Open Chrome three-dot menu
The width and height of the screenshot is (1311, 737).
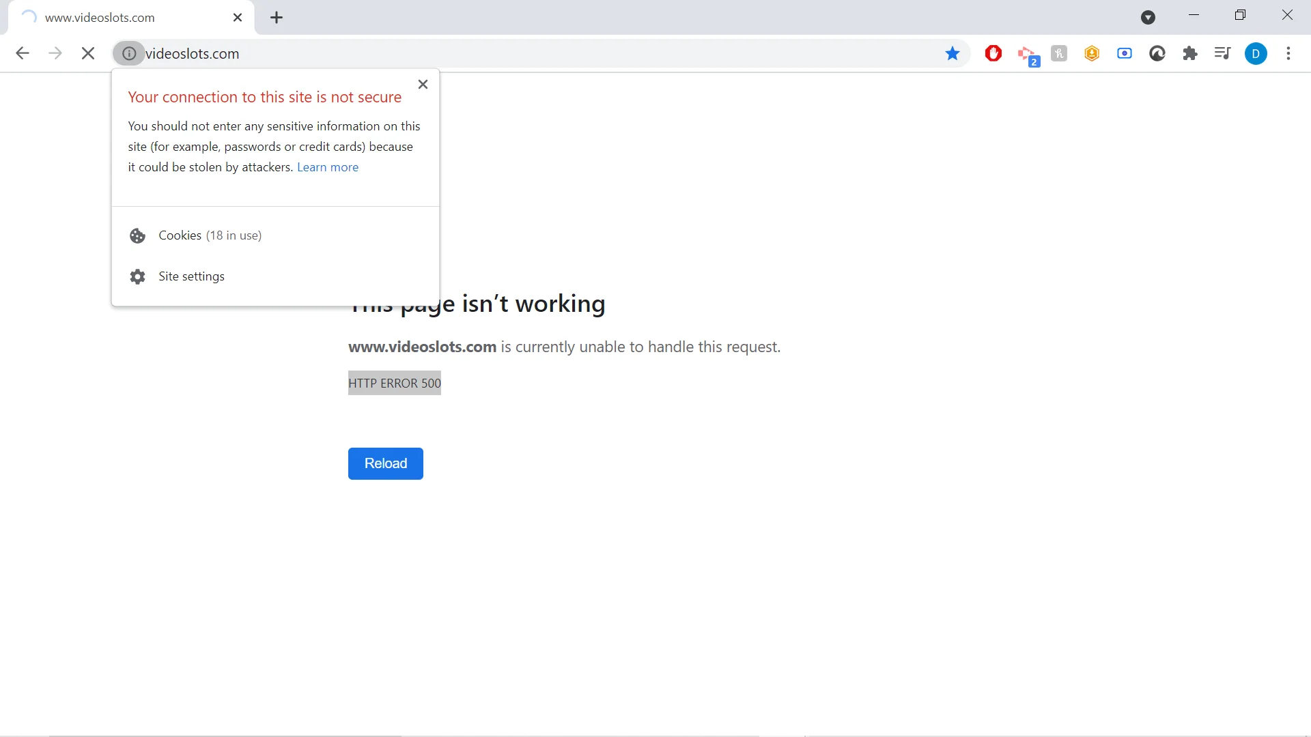[1288, 53]
